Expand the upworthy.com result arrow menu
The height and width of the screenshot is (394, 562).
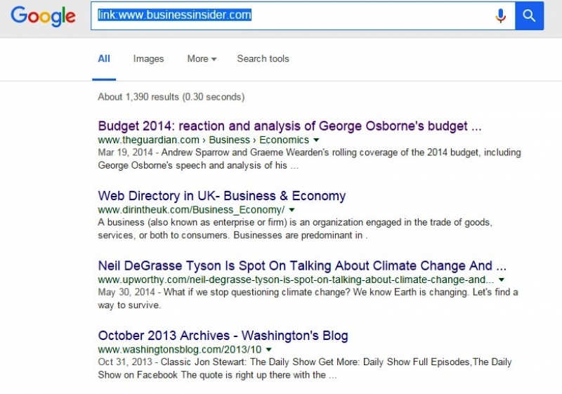coord(502,280)
